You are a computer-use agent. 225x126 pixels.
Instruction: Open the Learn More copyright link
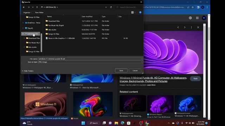pyautogui.click(x=151, y=85)
